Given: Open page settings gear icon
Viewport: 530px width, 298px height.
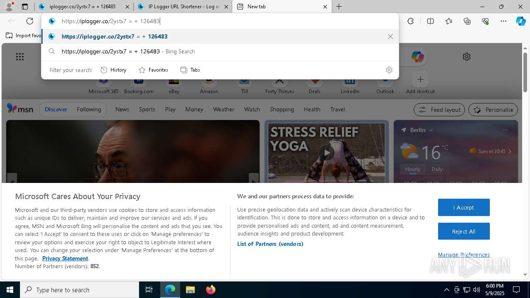Looking at the screenshot, I should click(467, 57).
